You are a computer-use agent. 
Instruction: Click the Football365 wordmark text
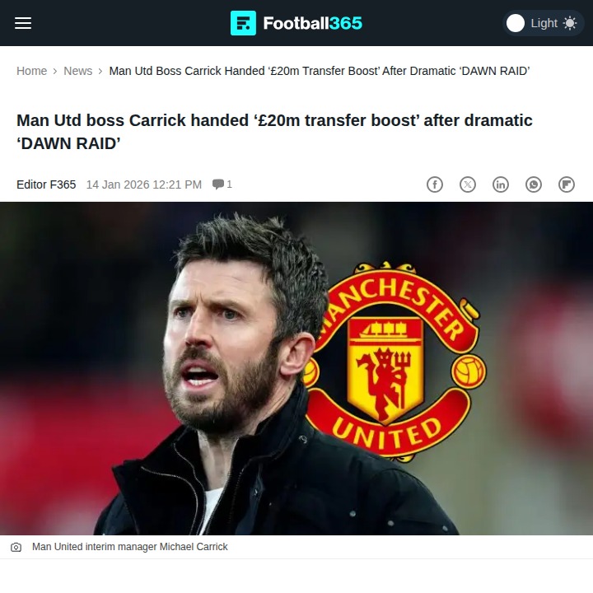313,23
